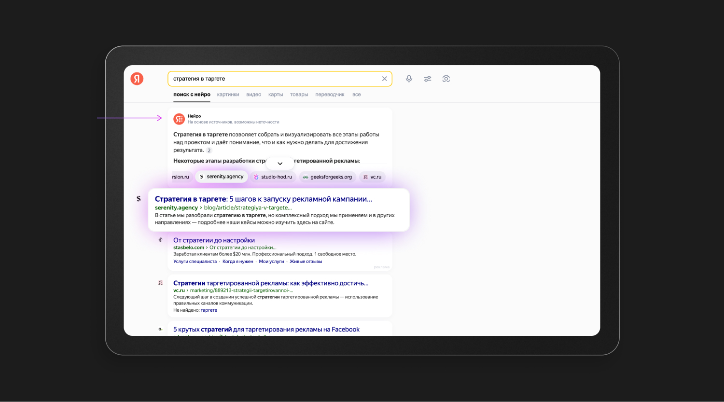Open the переводчик tab
724x402 pixels.
pos(330,95)
